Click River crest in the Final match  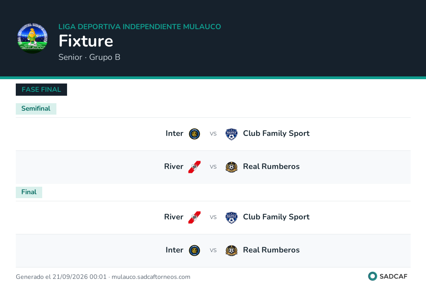tap(194, 217)
